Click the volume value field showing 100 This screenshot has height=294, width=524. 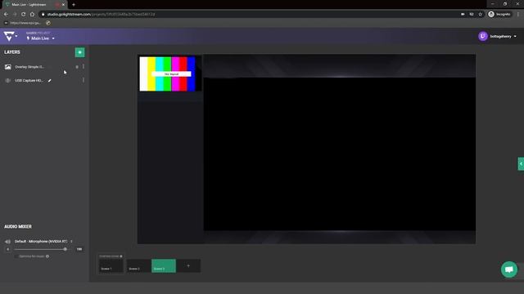(79, 249)
